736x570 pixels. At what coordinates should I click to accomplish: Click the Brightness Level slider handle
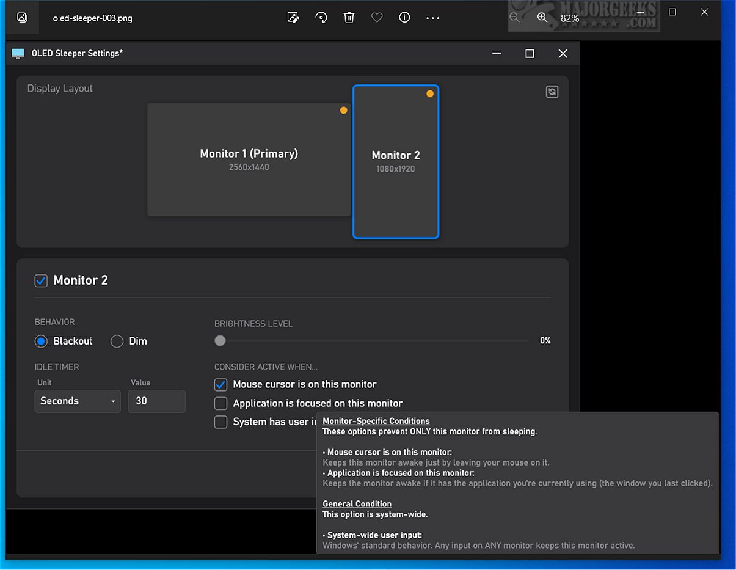coord(220,341)
